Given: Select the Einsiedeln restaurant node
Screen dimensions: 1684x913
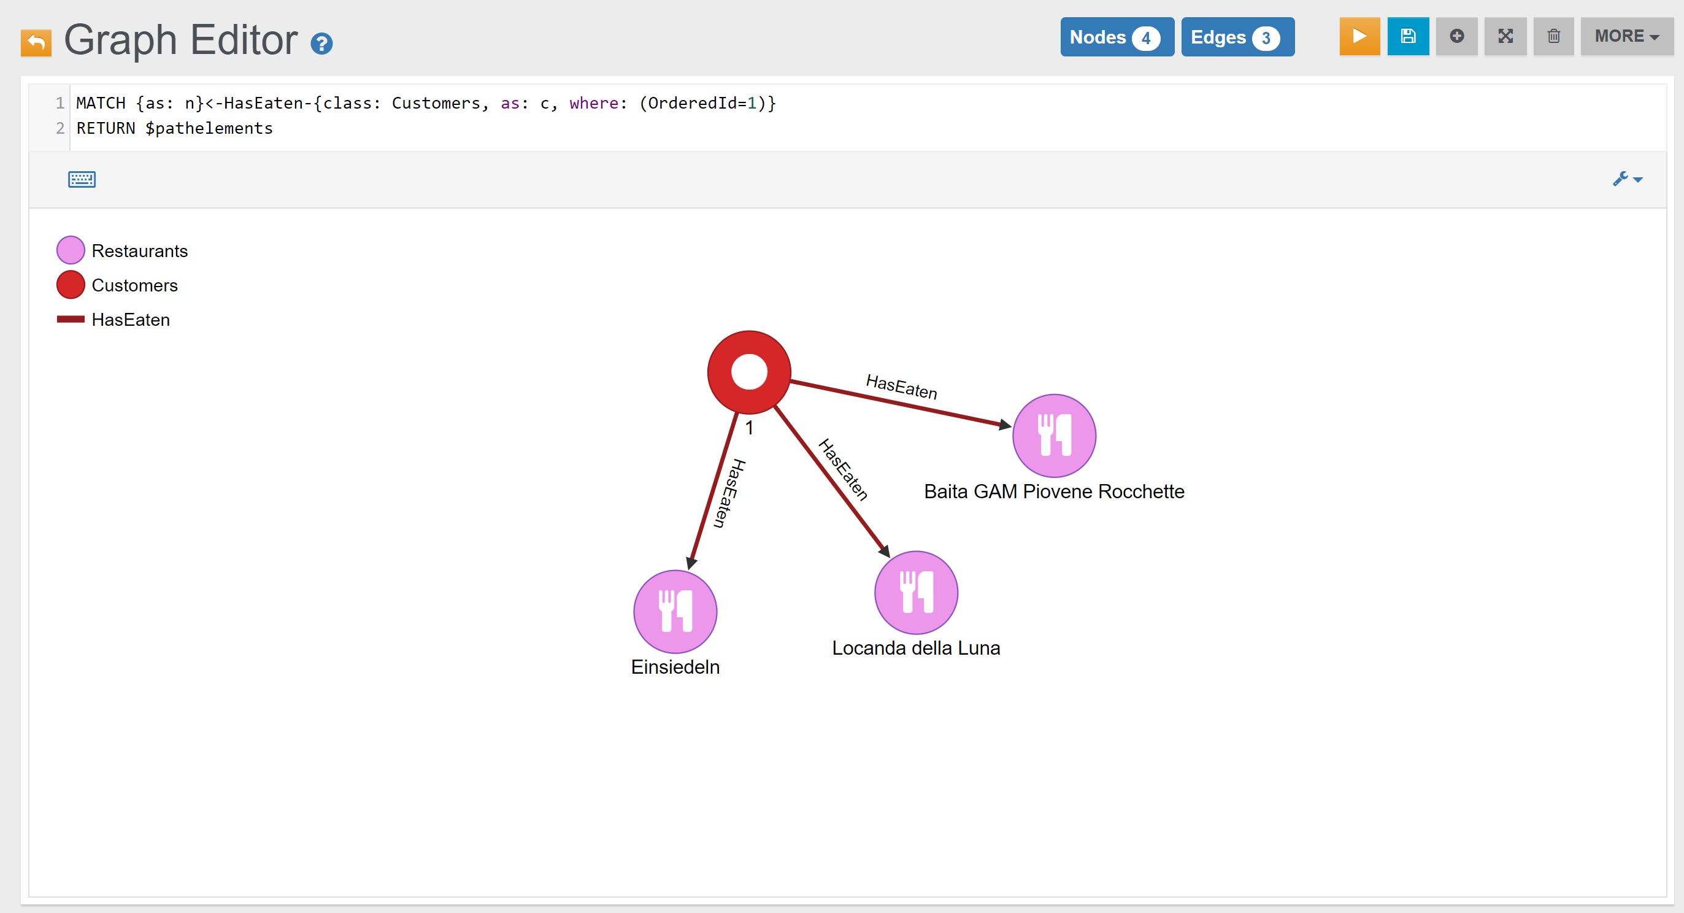Looking at the screenshot, I should point(675,612).
